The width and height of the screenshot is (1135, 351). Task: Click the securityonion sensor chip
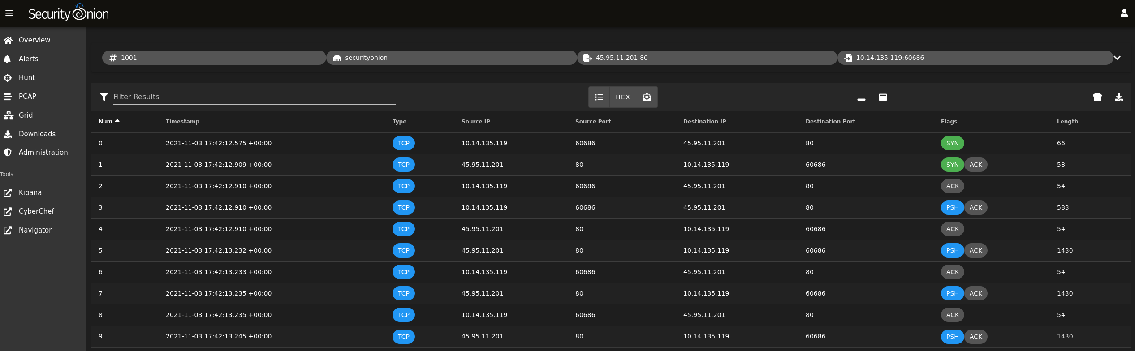[451, 58]
